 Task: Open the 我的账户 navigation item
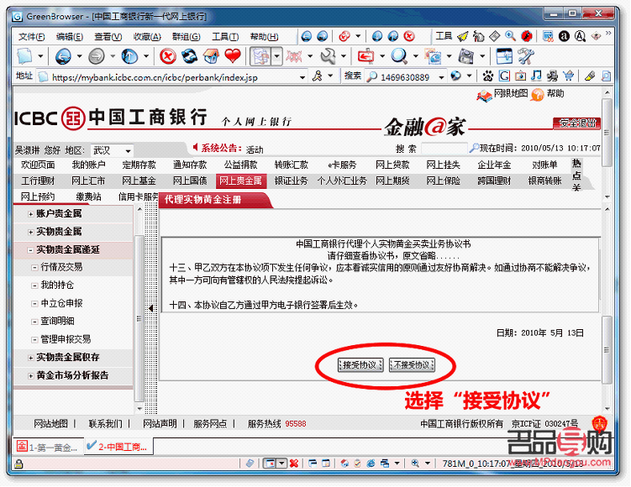point(88,165)
